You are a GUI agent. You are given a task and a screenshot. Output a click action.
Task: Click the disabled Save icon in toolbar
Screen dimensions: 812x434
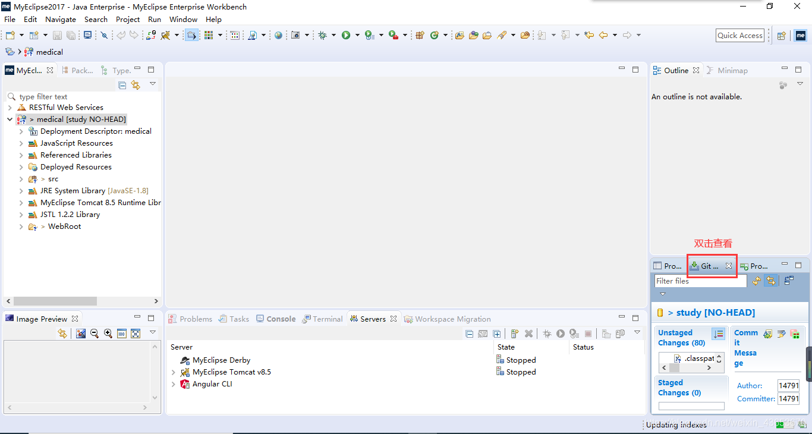[x=58, y=35]
